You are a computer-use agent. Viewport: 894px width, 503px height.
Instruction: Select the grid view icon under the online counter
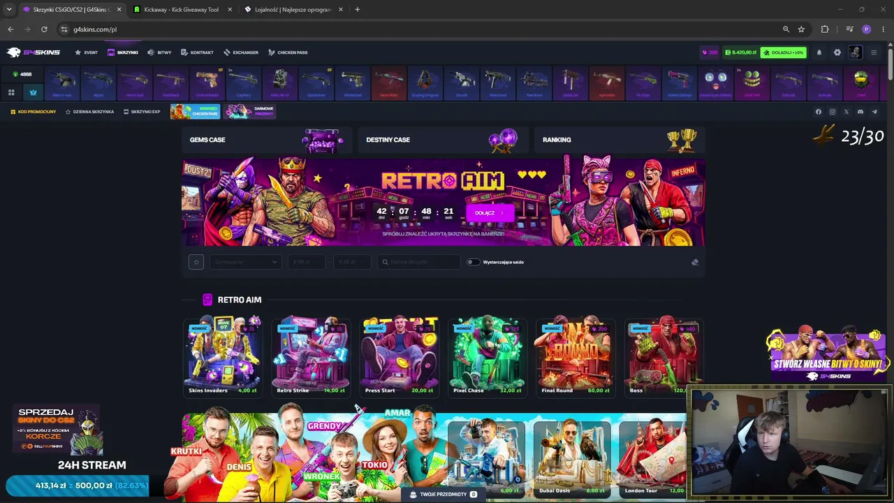[11, 92]
